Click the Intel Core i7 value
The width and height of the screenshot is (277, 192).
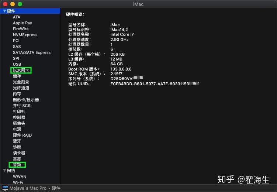[x=122, y=34]
